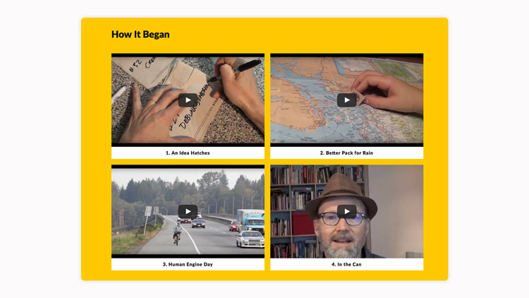The width and height of the screenshot is (529, 298).
Task: Click the '2. Better Pack for Rain' caption
Action: [346, 153]
